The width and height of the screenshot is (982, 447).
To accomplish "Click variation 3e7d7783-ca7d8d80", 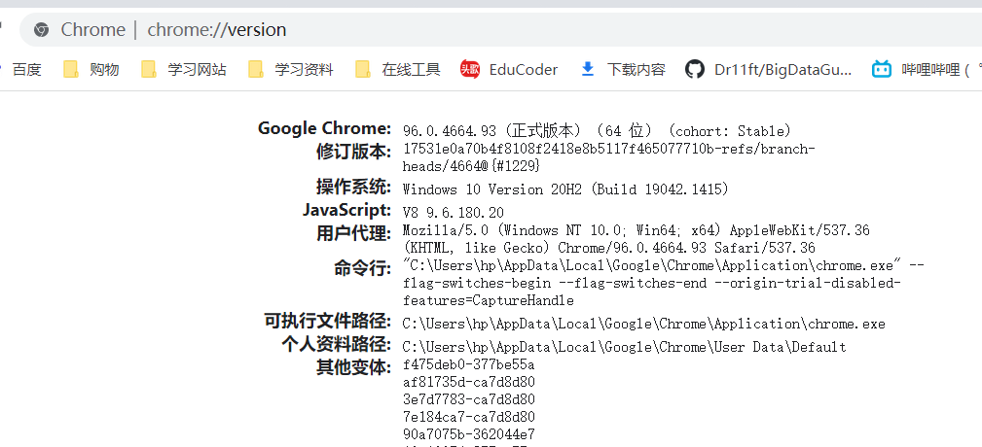I will [x=468, y=399].
